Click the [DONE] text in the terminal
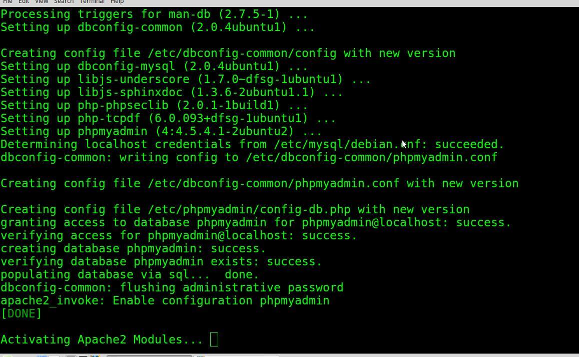579x357 pixels. pos(21,314)
